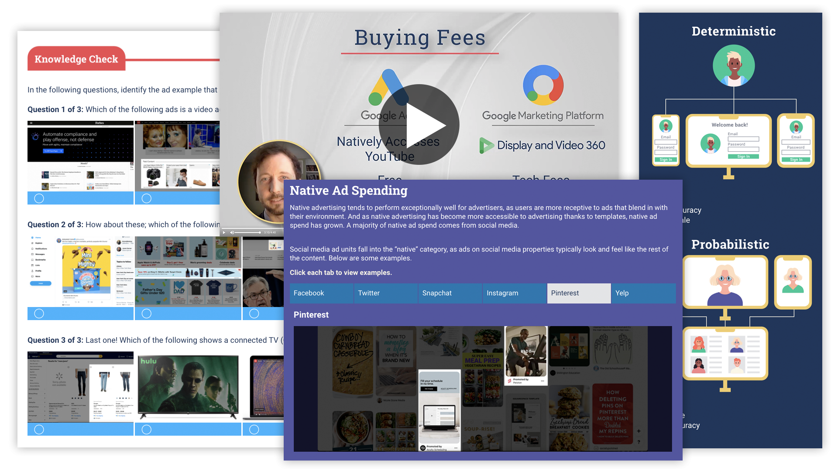Click the jeans search results screenshot in Question 3
838x471 pixels.
pos(80,387)
